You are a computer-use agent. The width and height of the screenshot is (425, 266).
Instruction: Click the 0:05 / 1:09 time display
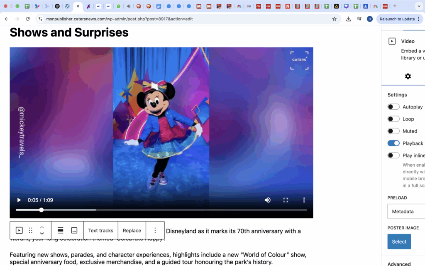[x=40, y=200]
